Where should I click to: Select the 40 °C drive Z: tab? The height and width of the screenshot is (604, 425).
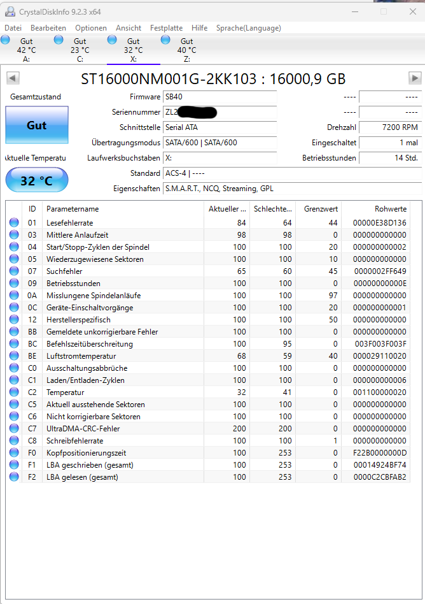point(187,50)
